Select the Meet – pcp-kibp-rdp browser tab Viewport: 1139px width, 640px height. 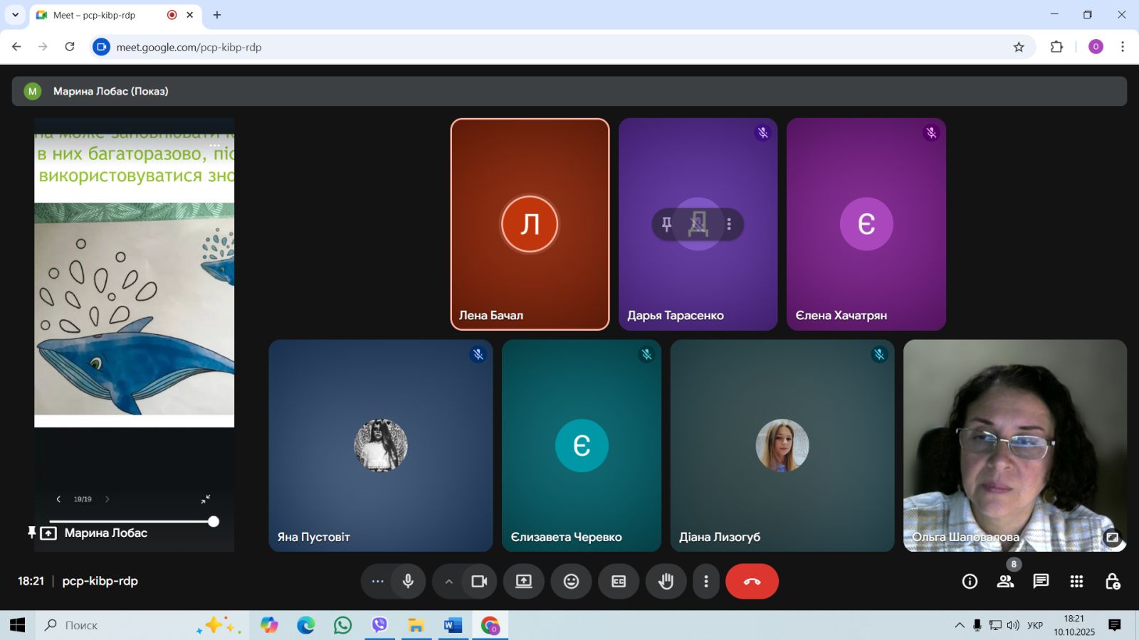coord(107,15)
